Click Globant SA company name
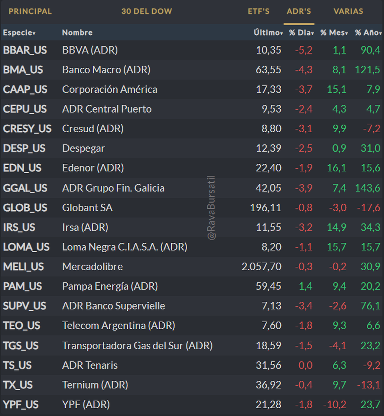 87,208
